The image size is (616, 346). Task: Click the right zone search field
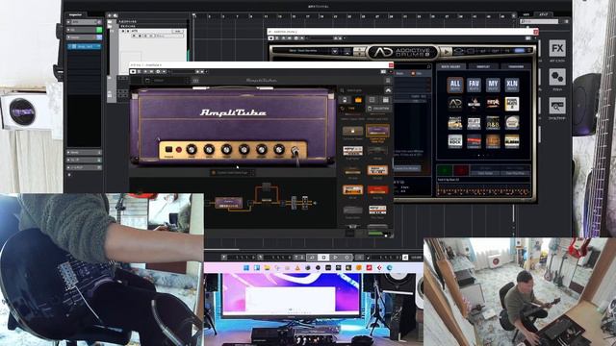pos(539,21)
